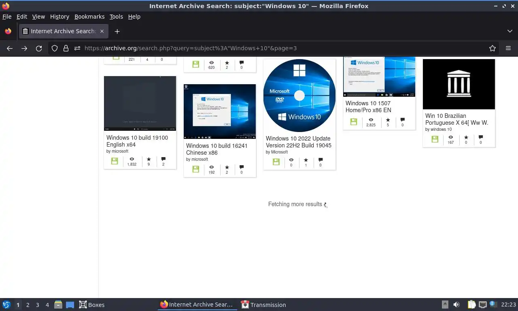This screenshot has width=518, height=311.
Task: Open site permissions icon in address bar
Action: click(x=77, y=48)
